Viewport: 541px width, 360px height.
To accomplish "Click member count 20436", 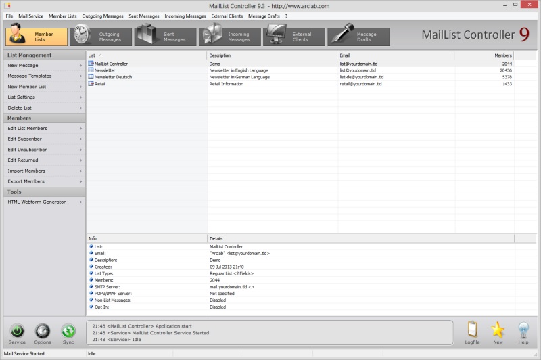I will [x=506, y=70].
